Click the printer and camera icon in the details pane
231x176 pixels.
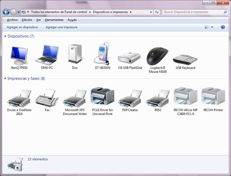click(x=15, y=164)
